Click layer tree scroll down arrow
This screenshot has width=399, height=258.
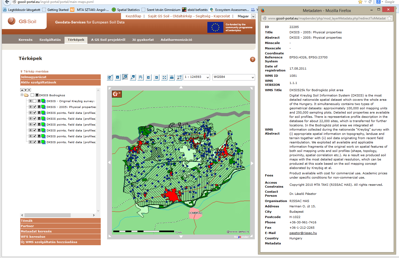[98, 211]
